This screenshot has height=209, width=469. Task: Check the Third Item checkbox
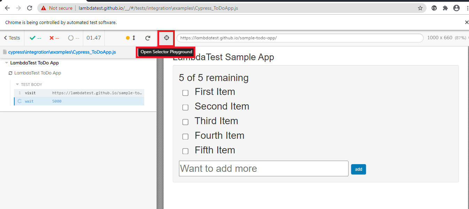tap(185, 122)
